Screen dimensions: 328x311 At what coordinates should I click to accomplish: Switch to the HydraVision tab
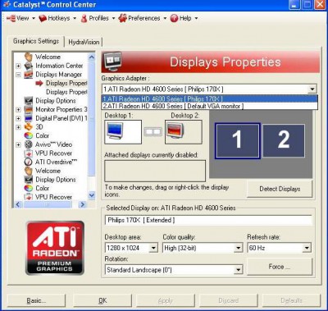84,42
